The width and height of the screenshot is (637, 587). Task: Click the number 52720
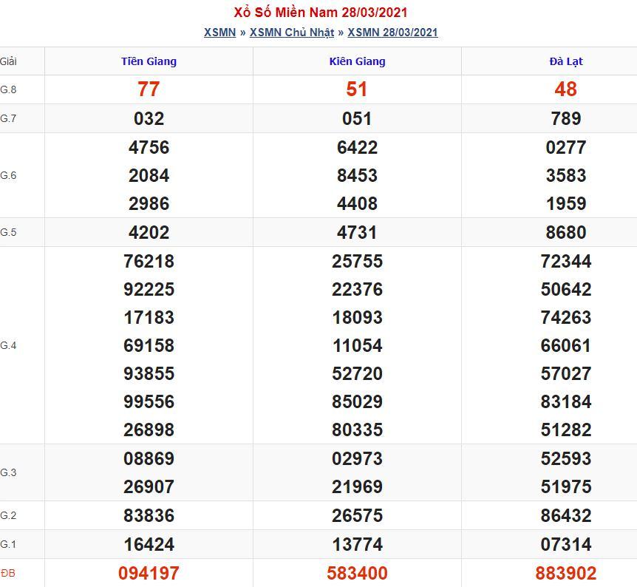(357, 373)
